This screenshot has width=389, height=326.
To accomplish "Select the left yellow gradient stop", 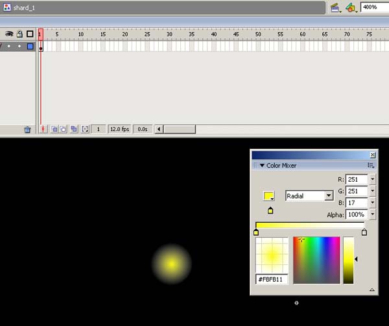I will (256, 232).
